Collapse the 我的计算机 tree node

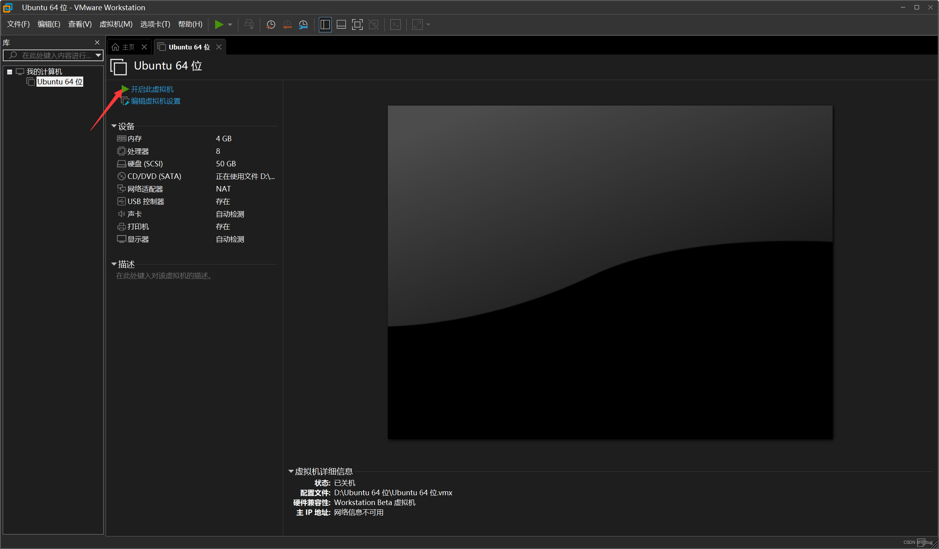9,72
